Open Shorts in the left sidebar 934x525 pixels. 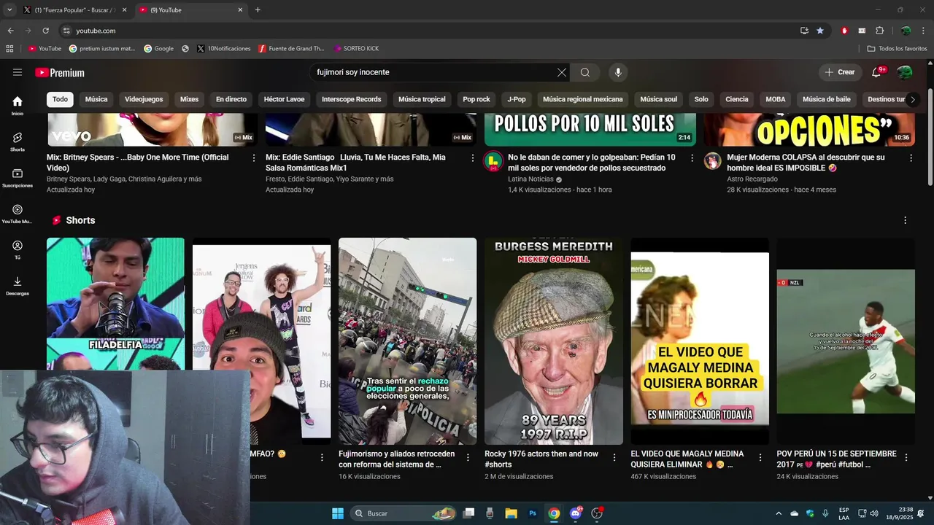(x=18, y=141)
